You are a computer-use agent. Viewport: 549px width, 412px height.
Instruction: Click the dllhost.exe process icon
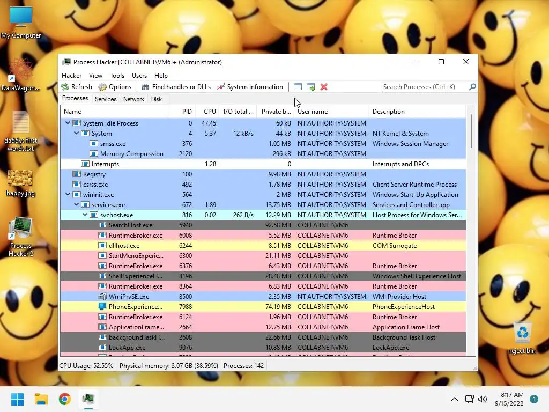click(102, 246)
